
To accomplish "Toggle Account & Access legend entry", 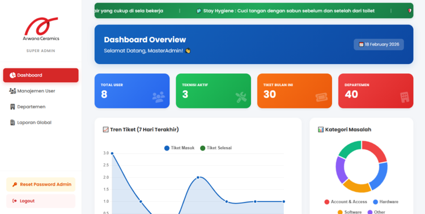I will [x=346, y=202].
